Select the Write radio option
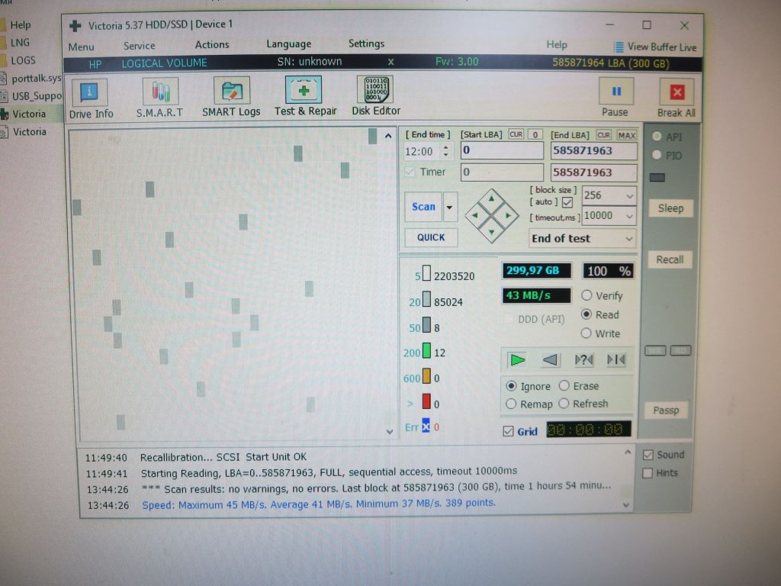Image resolution: width=781 pixels, height=586 pixels. click(x=587, y=333)
